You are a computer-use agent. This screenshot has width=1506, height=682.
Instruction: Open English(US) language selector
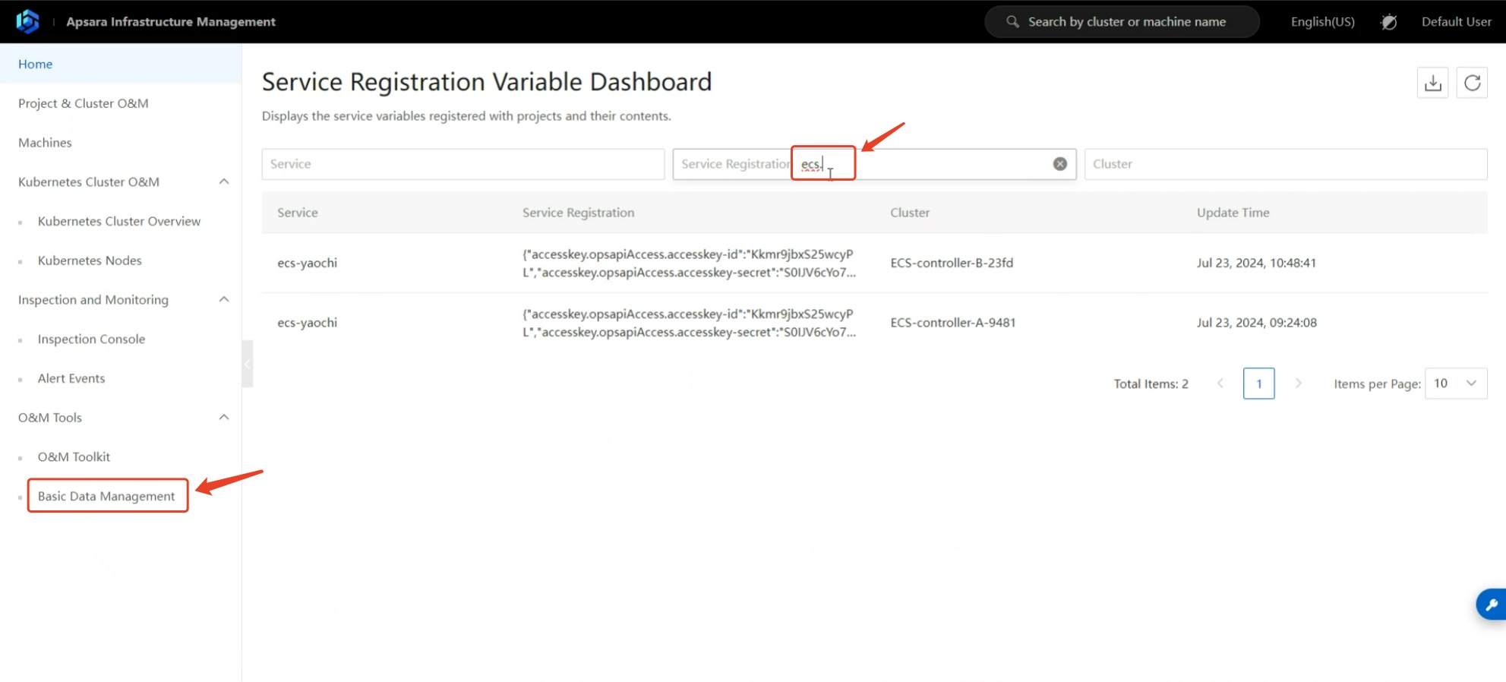pyautogui.click(x=1322, y=22)
